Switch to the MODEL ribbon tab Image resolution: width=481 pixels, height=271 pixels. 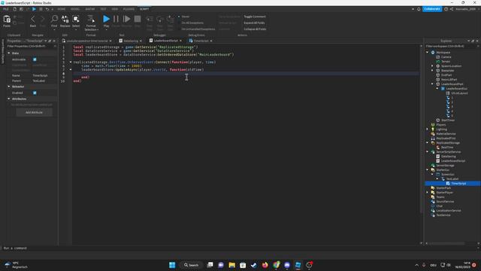75,9
